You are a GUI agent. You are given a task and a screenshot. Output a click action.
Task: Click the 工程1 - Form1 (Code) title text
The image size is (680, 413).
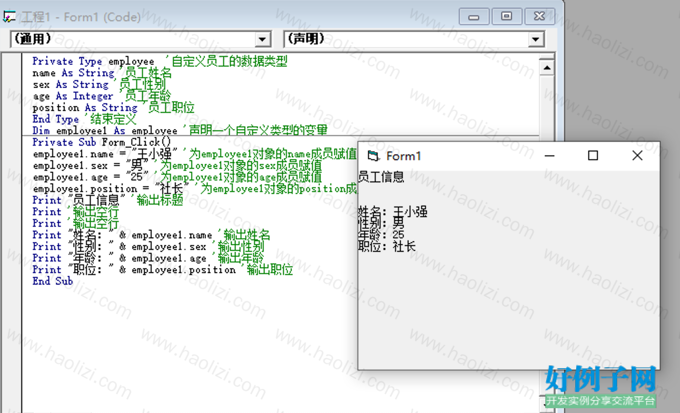[81, 17]
